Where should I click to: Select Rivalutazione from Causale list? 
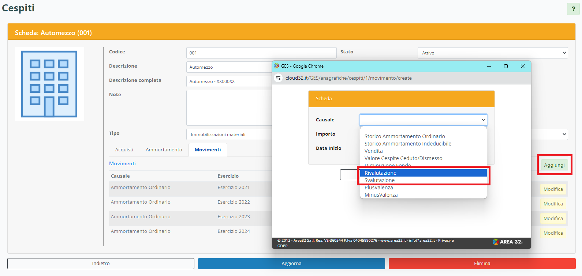[x=381, y=173]
